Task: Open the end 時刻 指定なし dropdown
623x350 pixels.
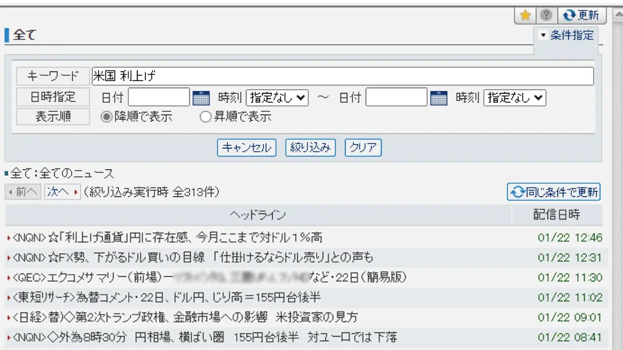Action: [x=514, y=98]
